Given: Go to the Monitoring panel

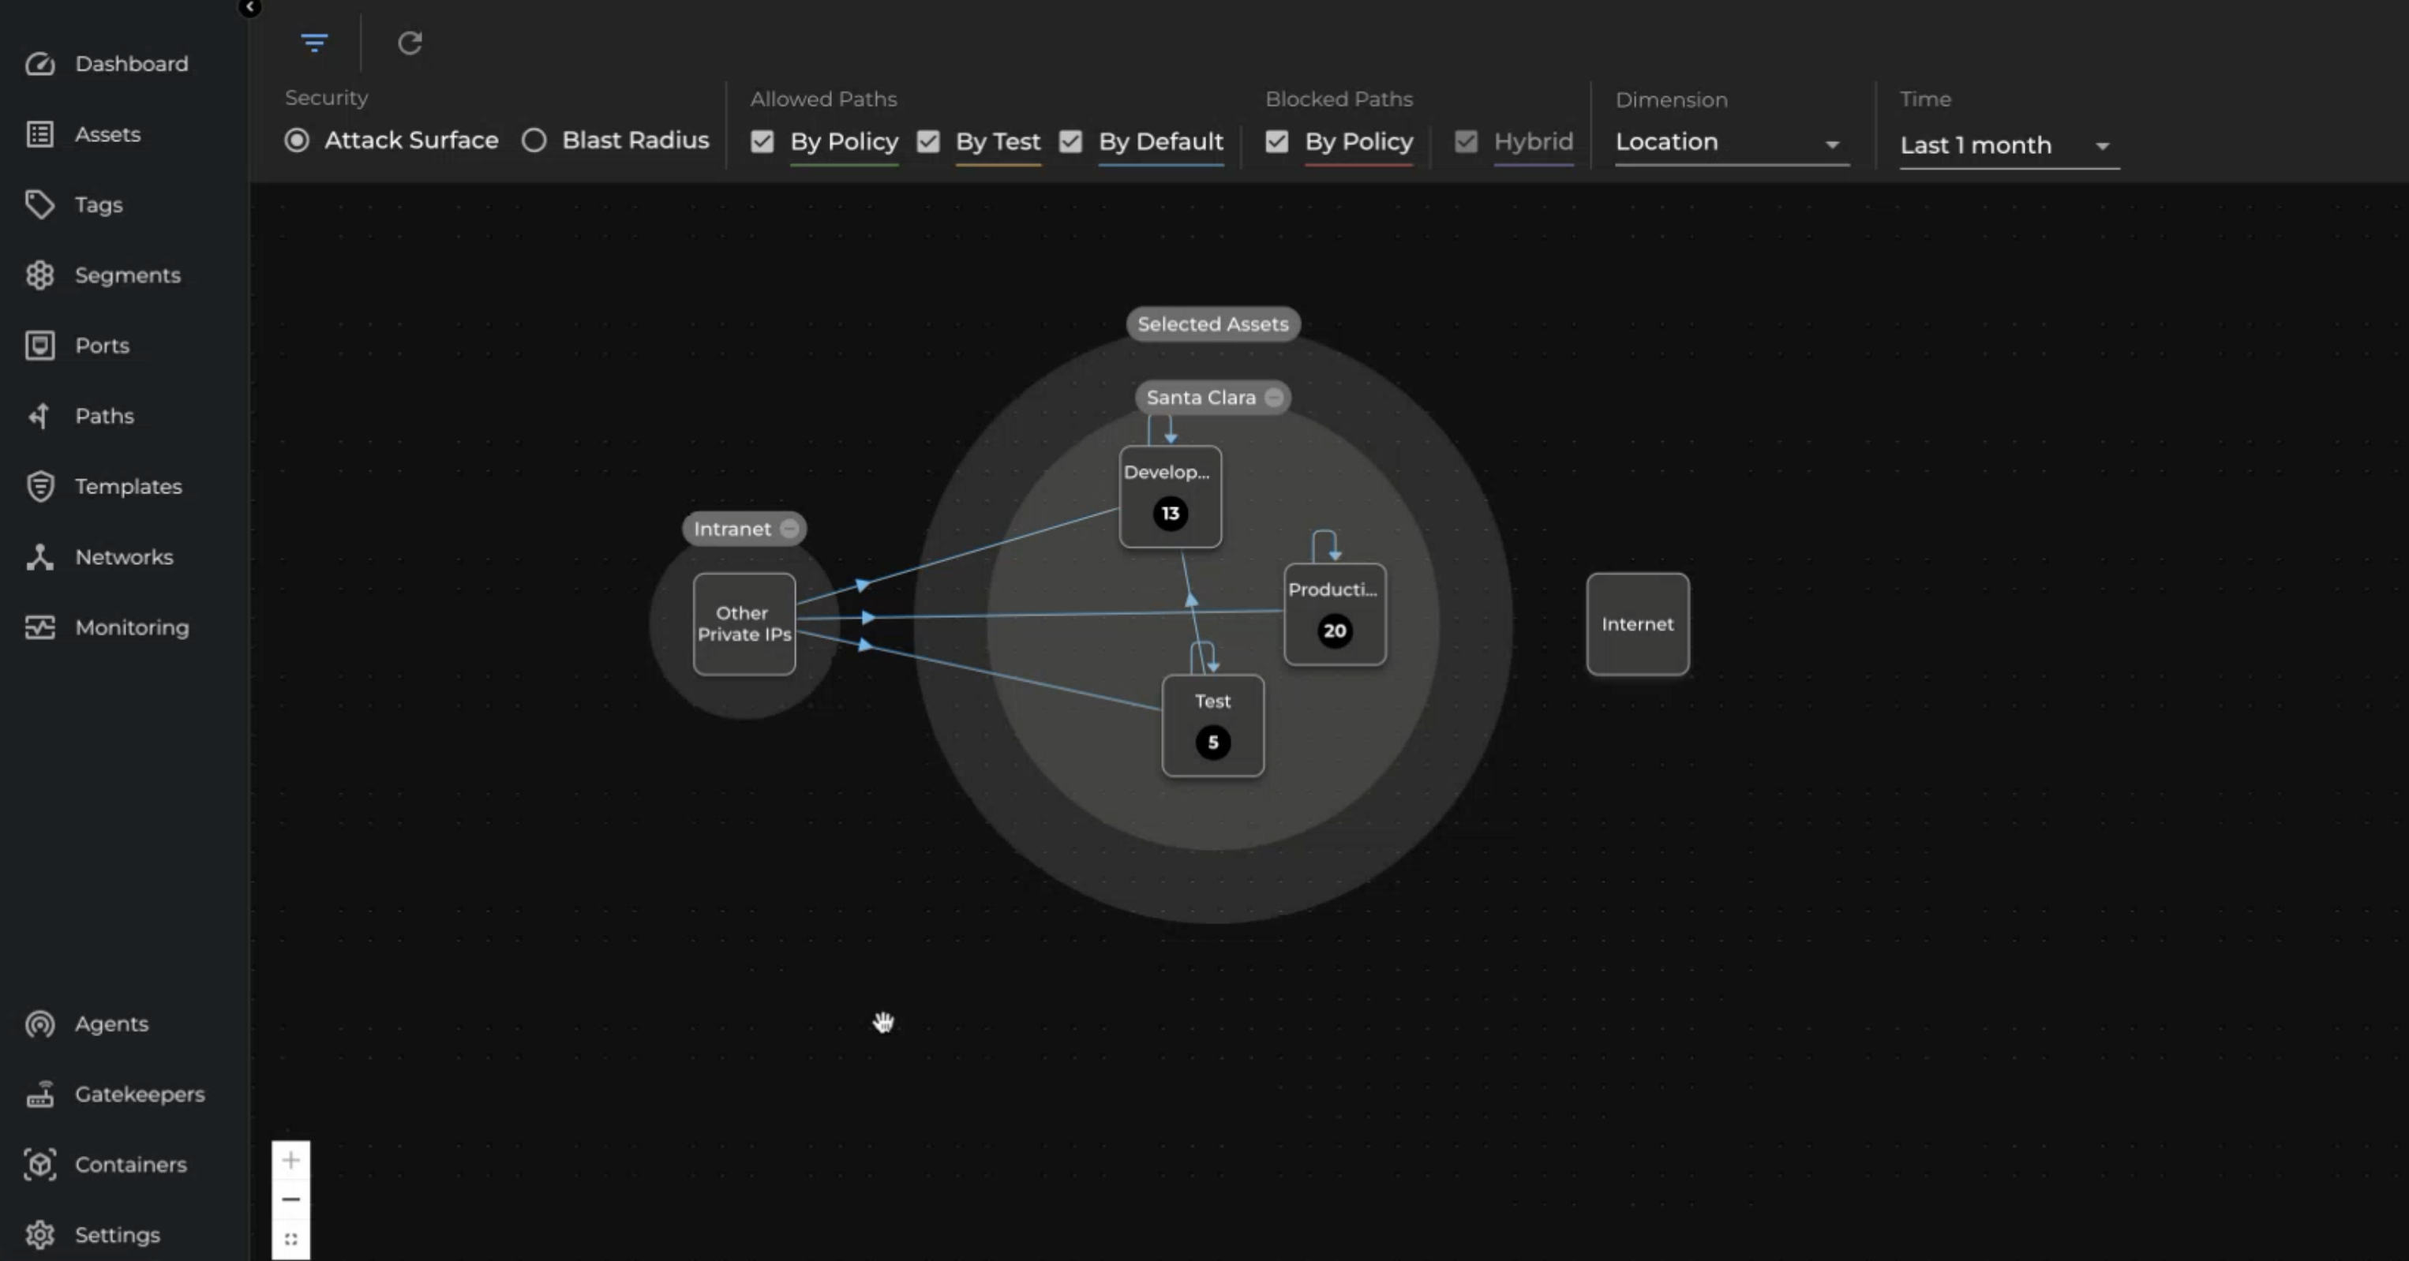Looking at the screenshot, I should (132, 627).
